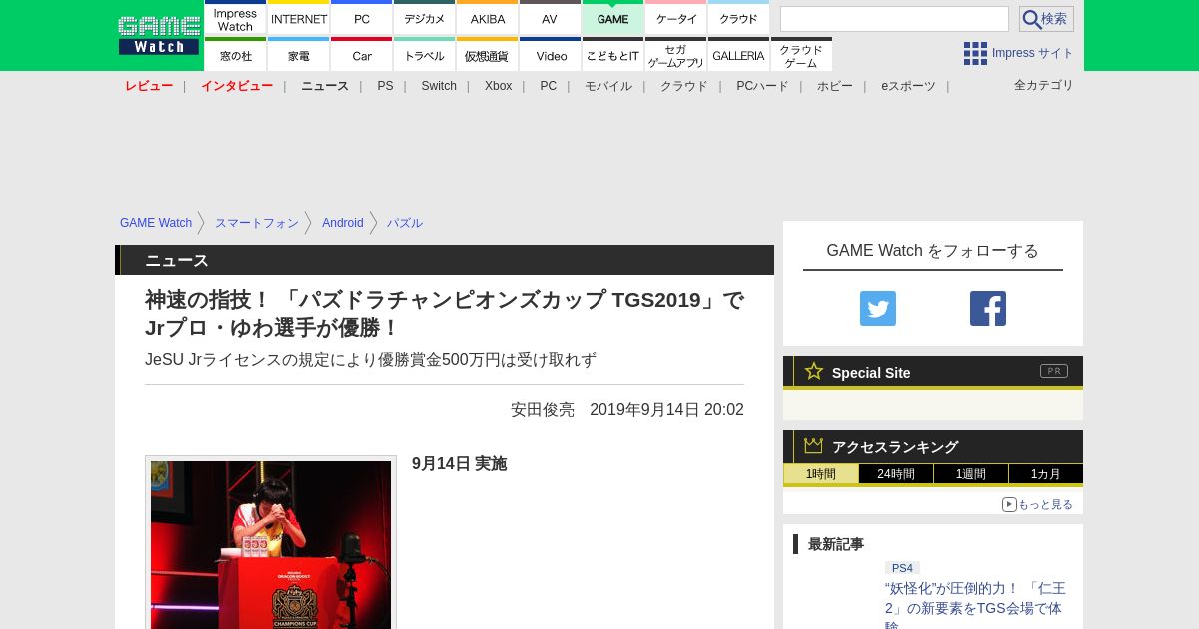Viewport: 1199px width, 629px height.
Task: Click the Impress サイト text link
Action: [x=1033, y=53]
